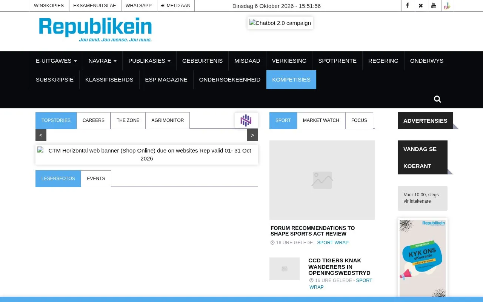Open the Ondersoekeenheid menu item
483x302 pixels.
coord(230,80)
